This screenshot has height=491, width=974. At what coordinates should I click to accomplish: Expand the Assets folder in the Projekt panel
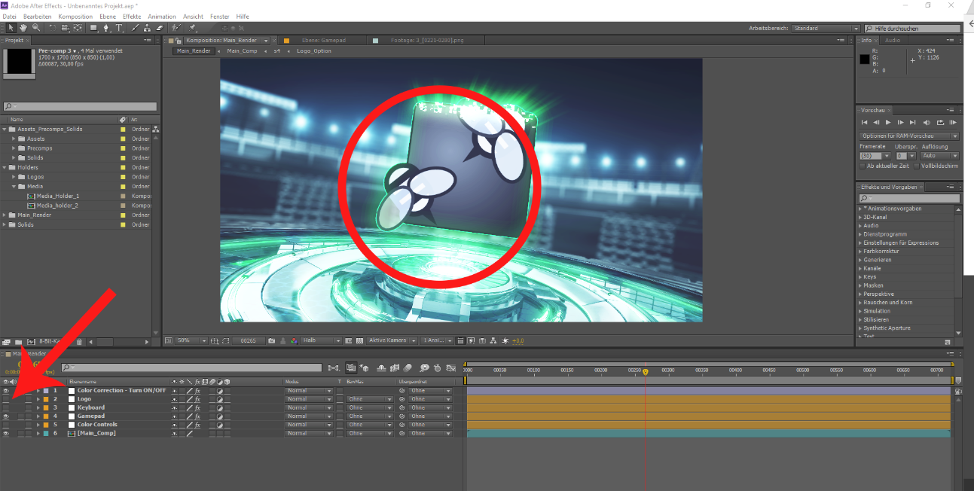pos(14,139)
